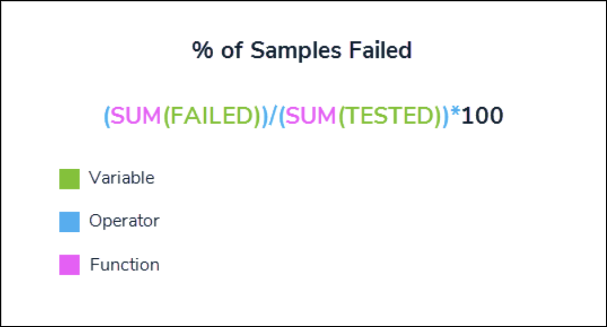Select the division slash operator
The width and height of the screenshot is (607, 327).
(x=273, y=116)
